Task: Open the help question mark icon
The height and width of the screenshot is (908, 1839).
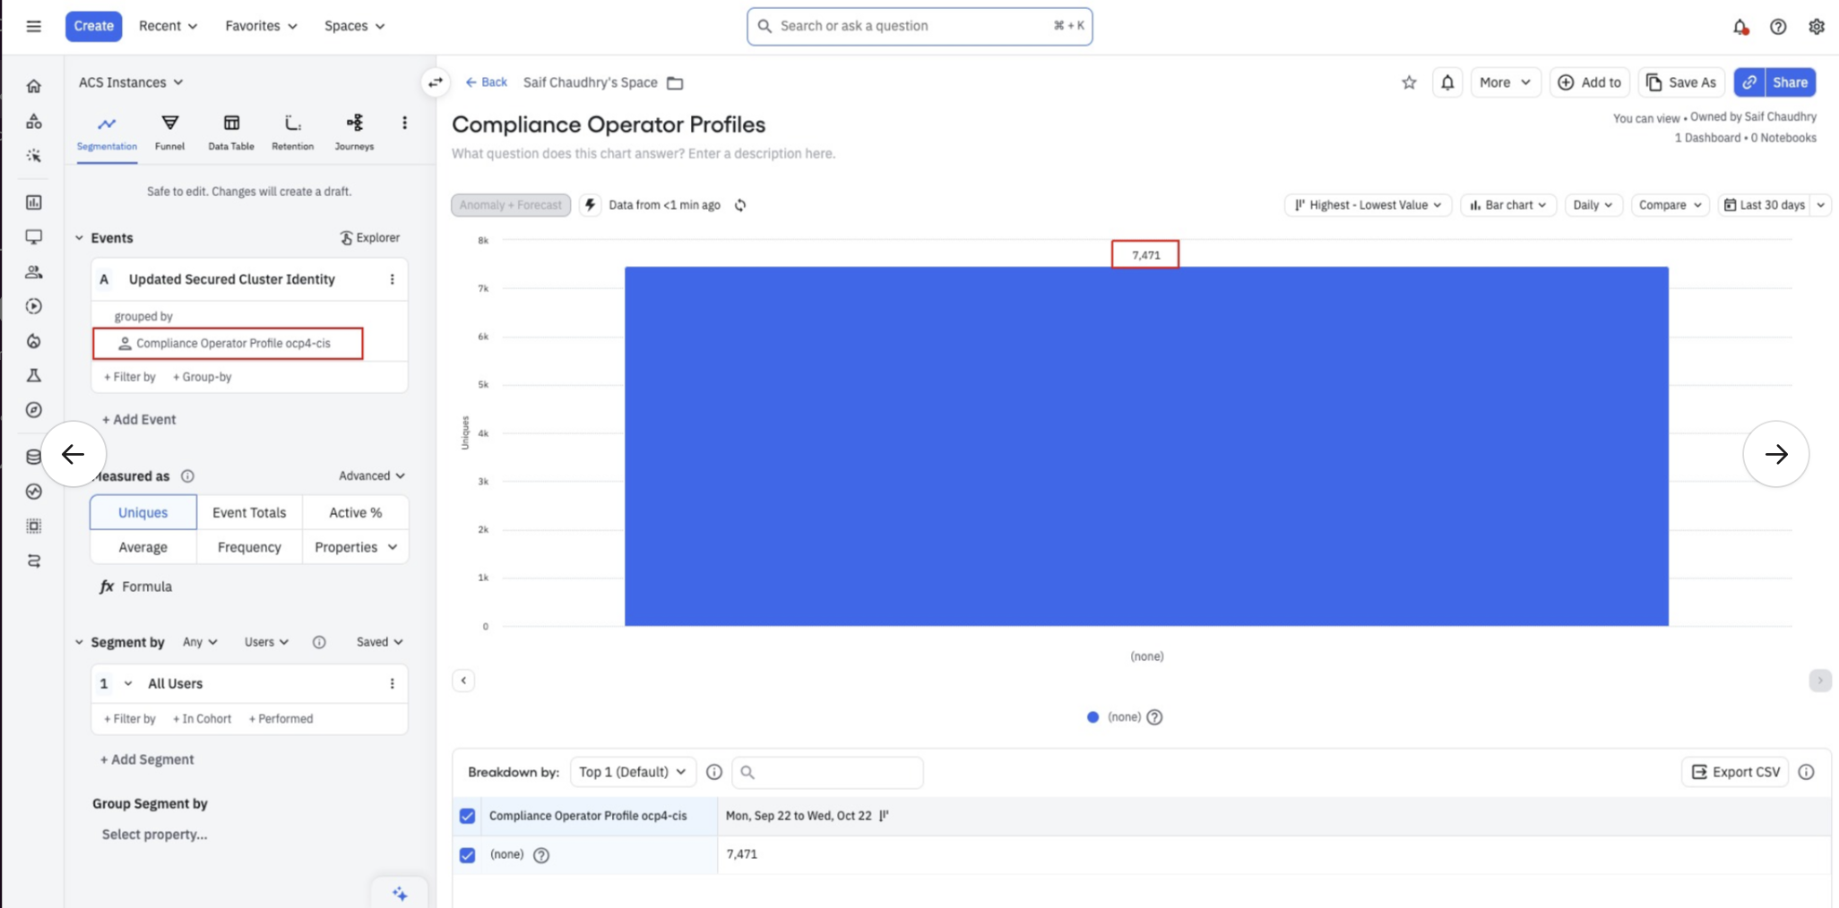Action: point(1778,27)
